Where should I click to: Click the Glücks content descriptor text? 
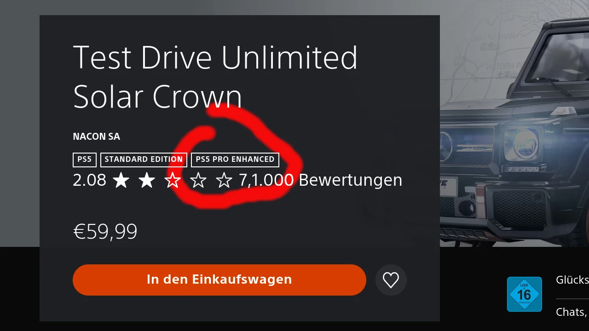coord(572,280)
